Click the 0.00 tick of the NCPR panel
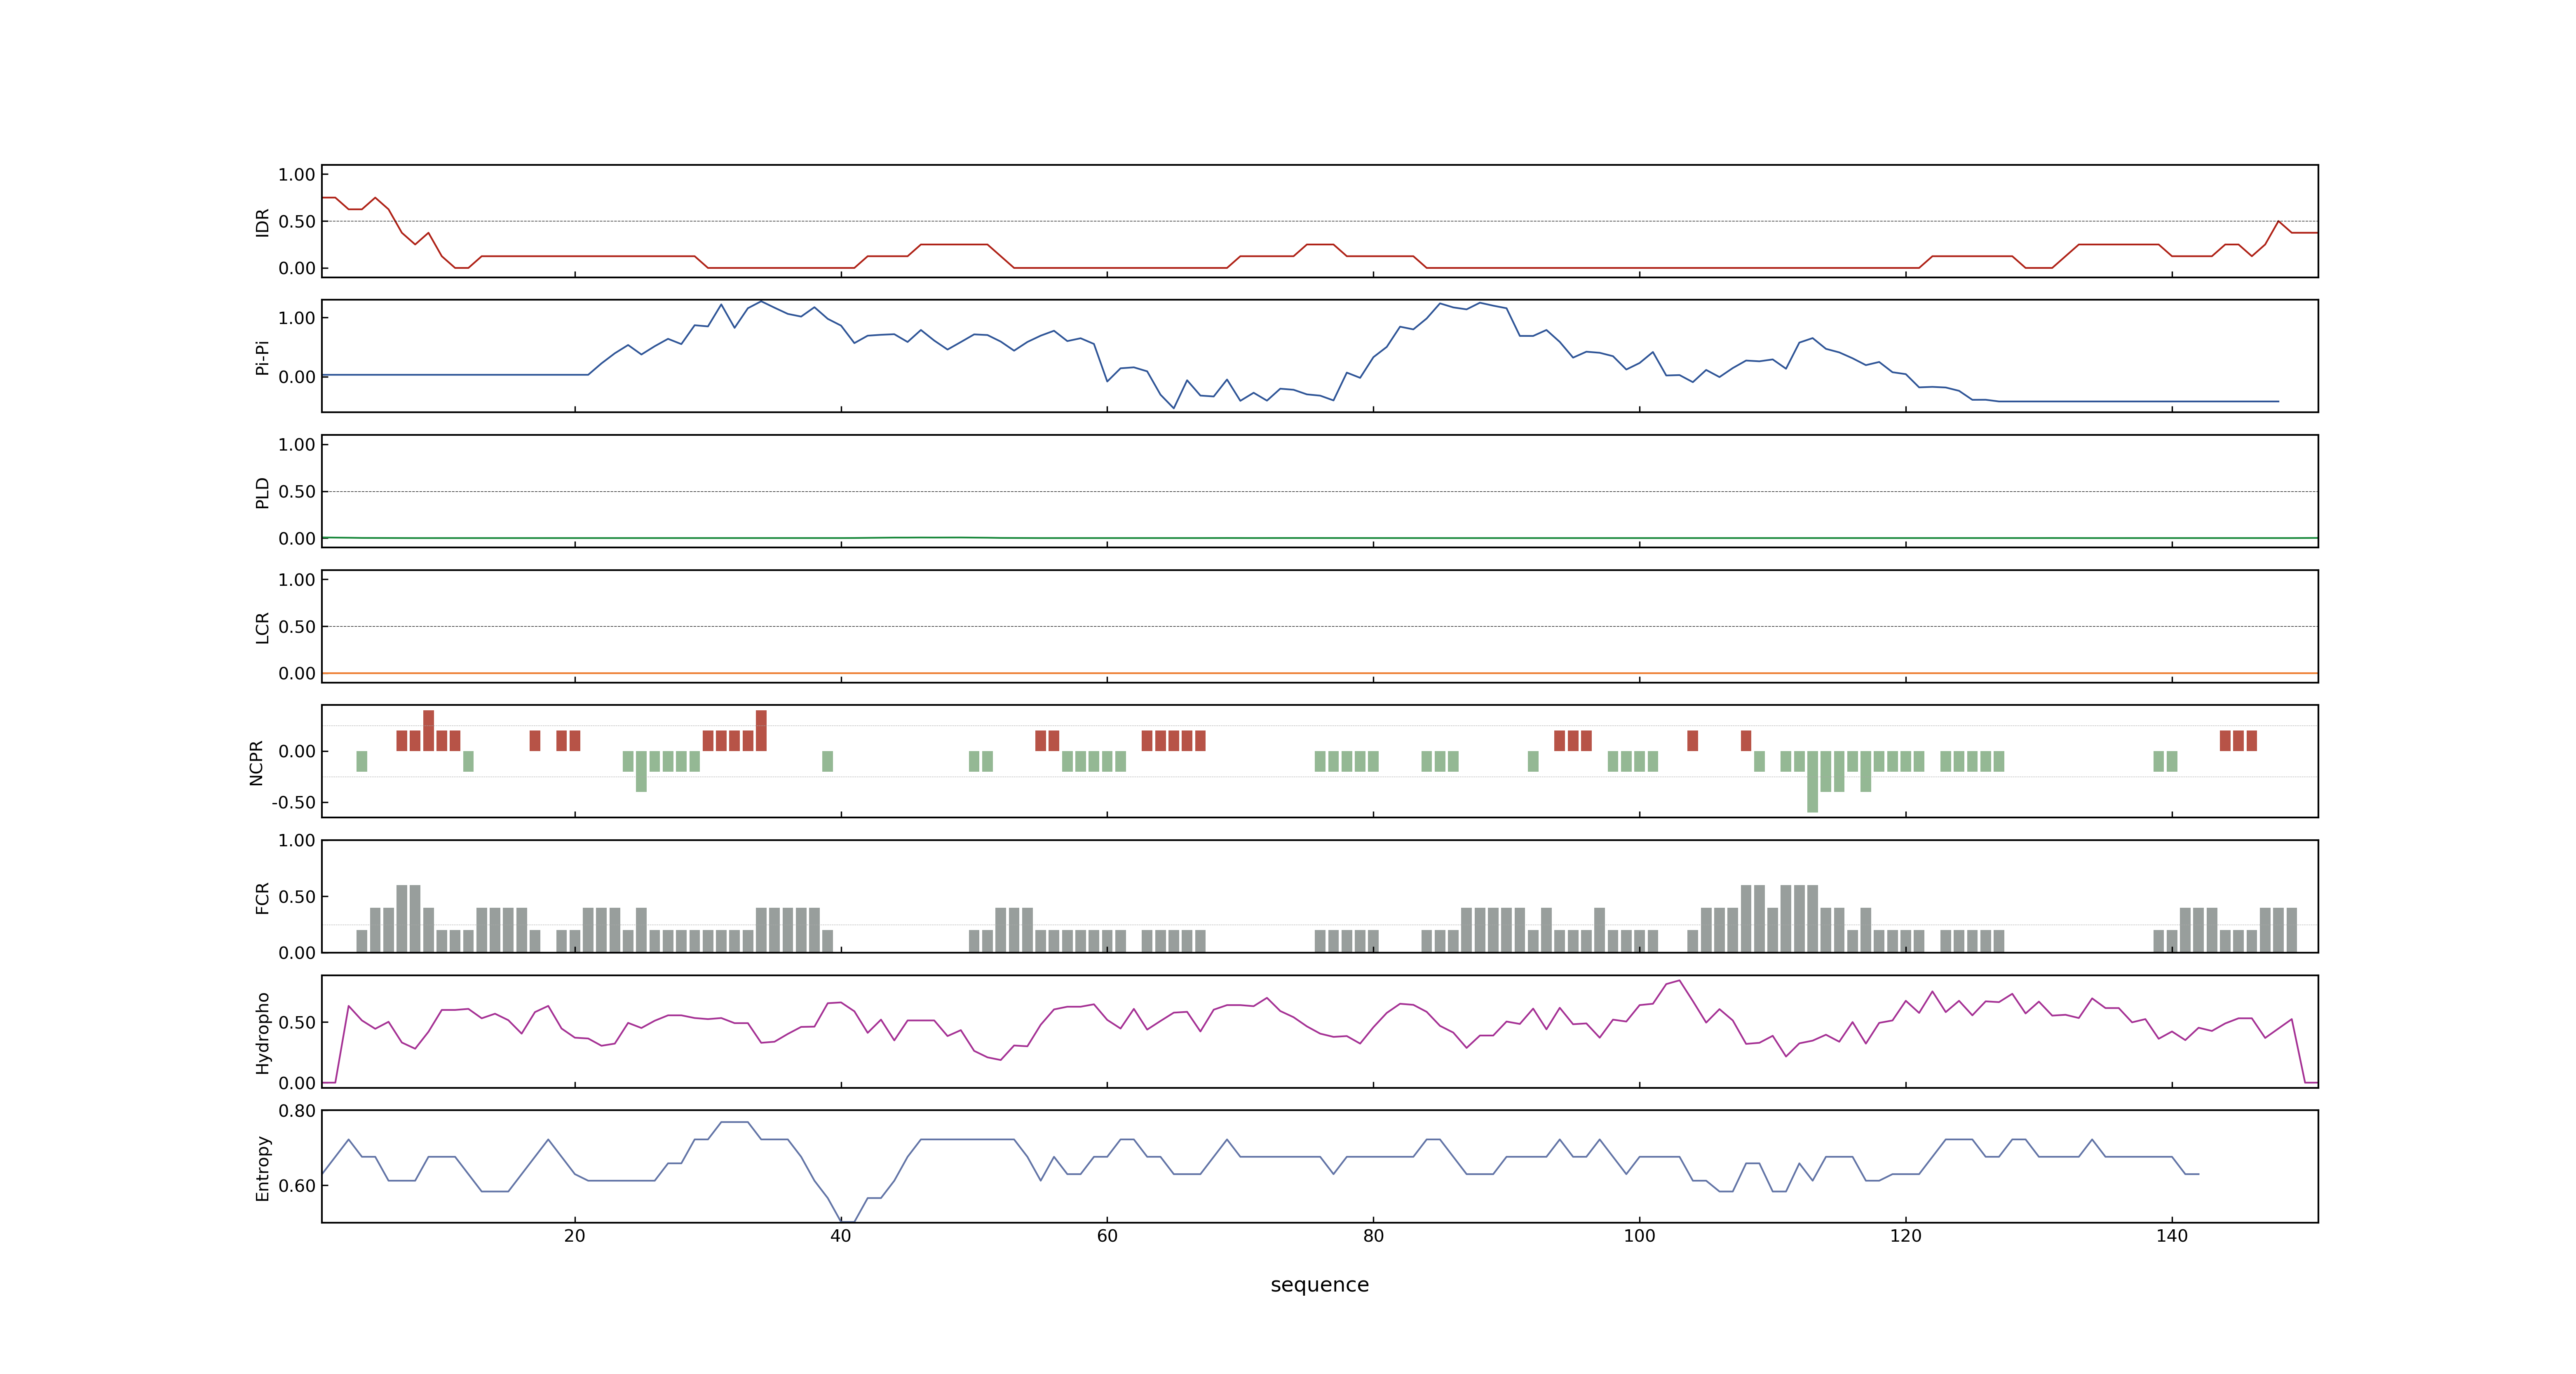This screenshot has width=2576, height=1374. (x=297, y=751)
